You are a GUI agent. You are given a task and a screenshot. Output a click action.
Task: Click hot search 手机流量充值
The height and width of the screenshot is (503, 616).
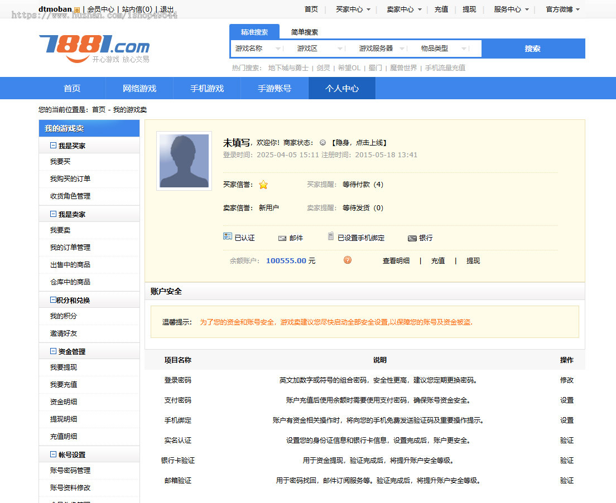pos(445,67)
